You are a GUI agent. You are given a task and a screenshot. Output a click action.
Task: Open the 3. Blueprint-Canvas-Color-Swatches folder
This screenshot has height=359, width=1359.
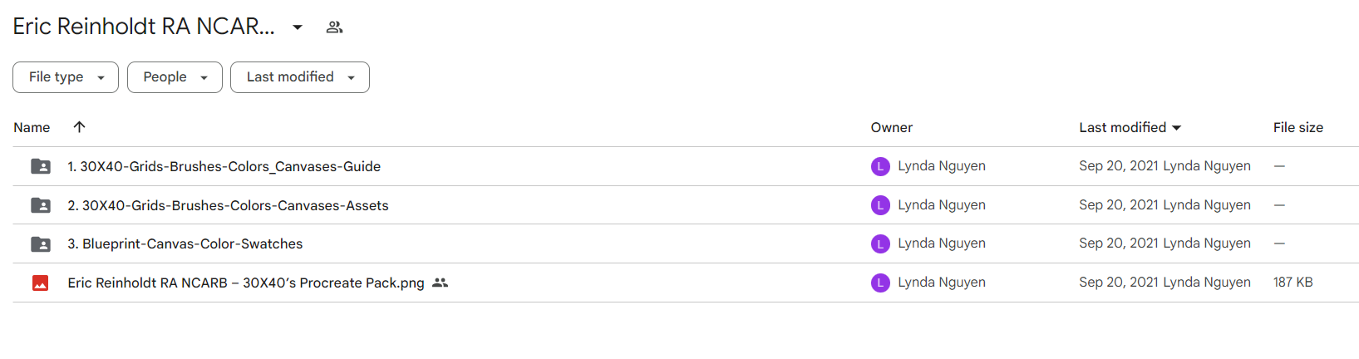185,244
